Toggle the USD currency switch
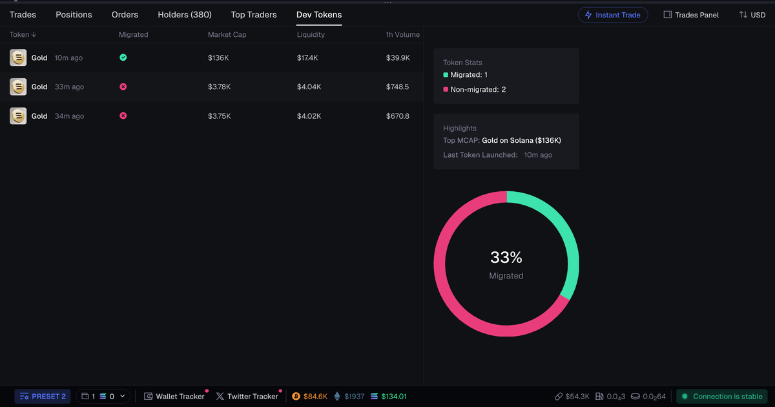 pyautogui.click(x=752, y=15)
